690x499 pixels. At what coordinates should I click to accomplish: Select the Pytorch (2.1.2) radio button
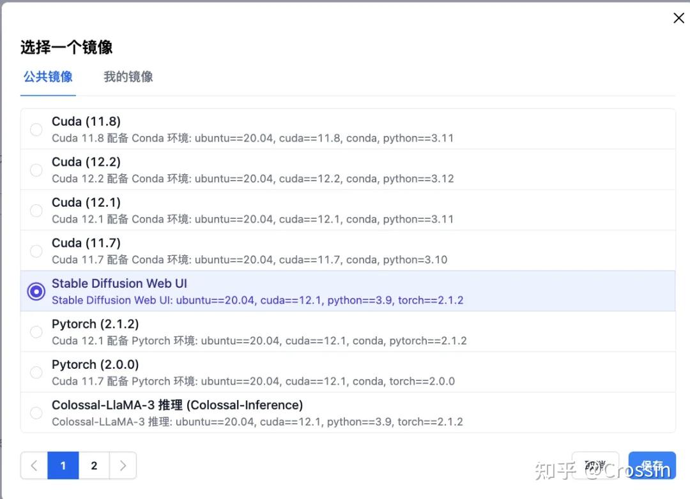point(36,331)
